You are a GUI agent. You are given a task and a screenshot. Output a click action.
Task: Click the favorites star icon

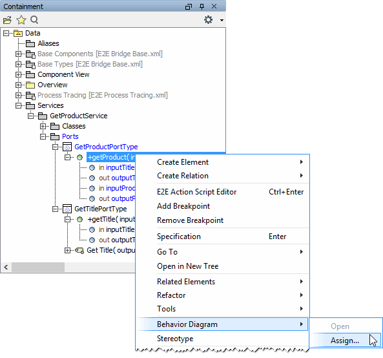(21, 20)
